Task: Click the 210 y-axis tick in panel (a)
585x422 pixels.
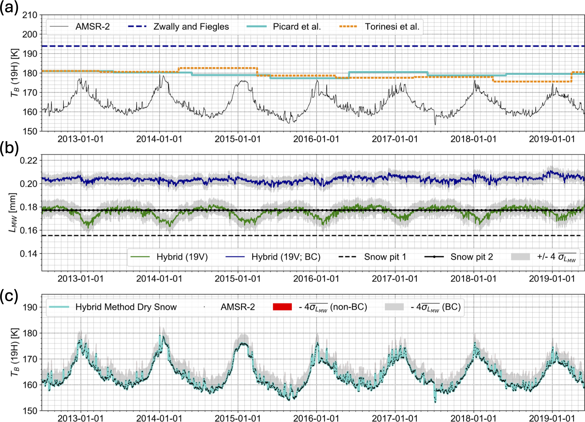Action: pyautogui.click(x=30, y=15)
